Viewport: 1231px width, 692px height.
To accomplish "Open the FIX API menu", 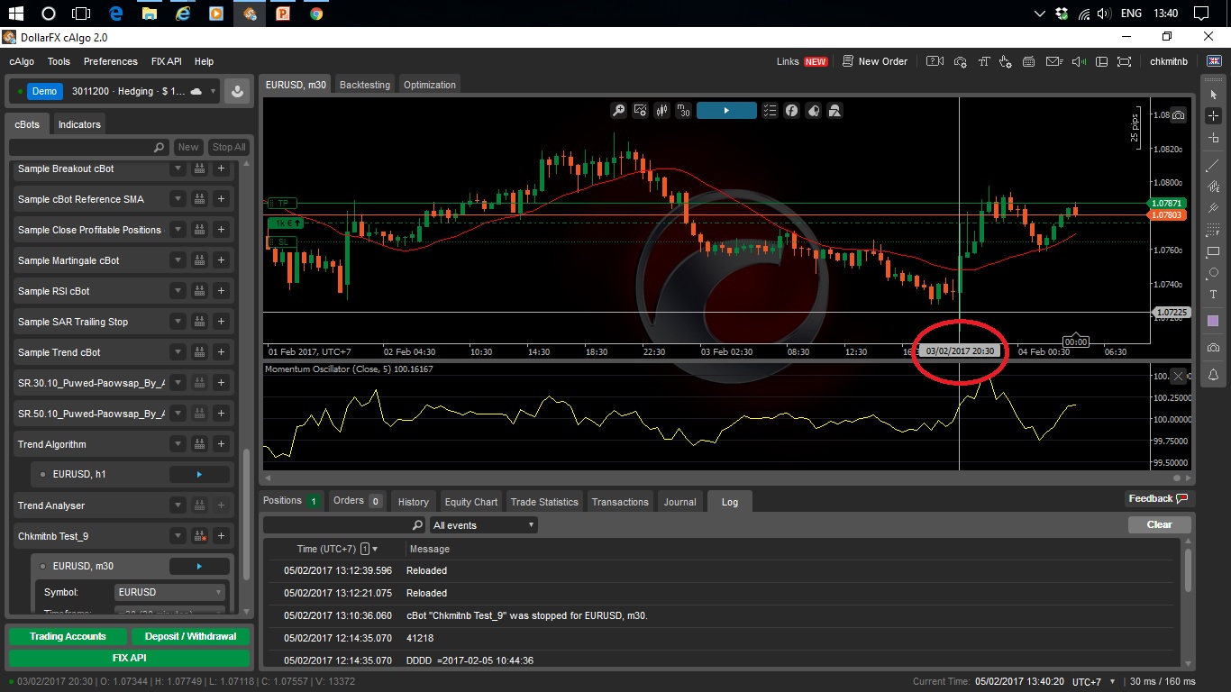I will pos(167,61).
